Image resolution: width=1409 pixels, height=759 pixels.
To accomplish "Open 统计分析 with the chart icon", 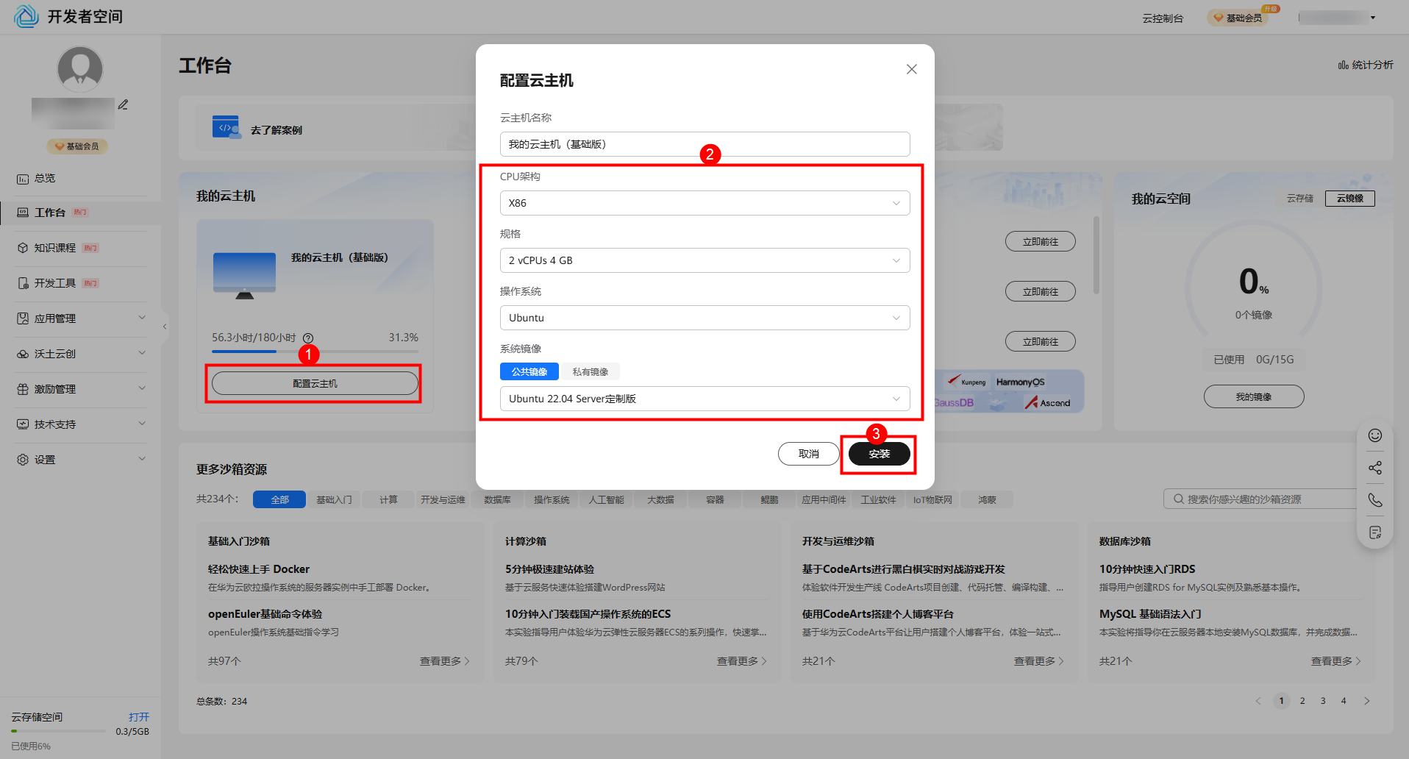I will point(1366,65).
